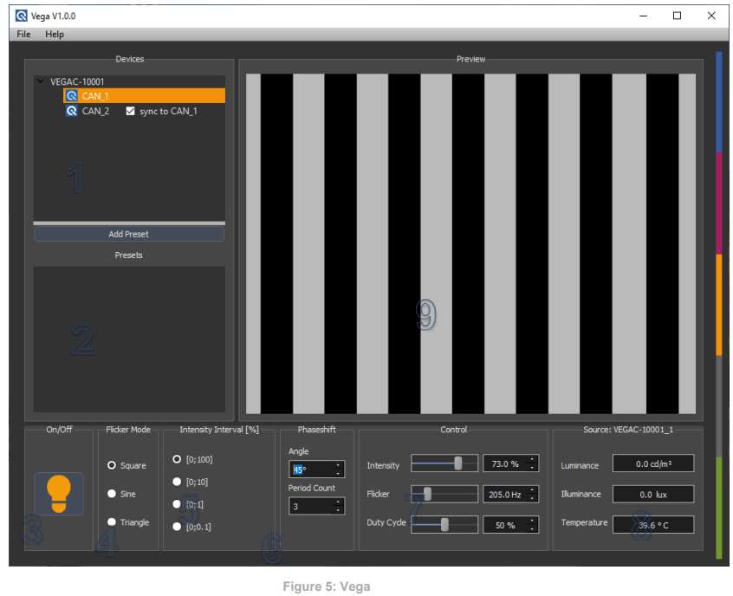Click the CAN_2 device icon
Screen dimensions: 733x596
[x=73, y=110]
